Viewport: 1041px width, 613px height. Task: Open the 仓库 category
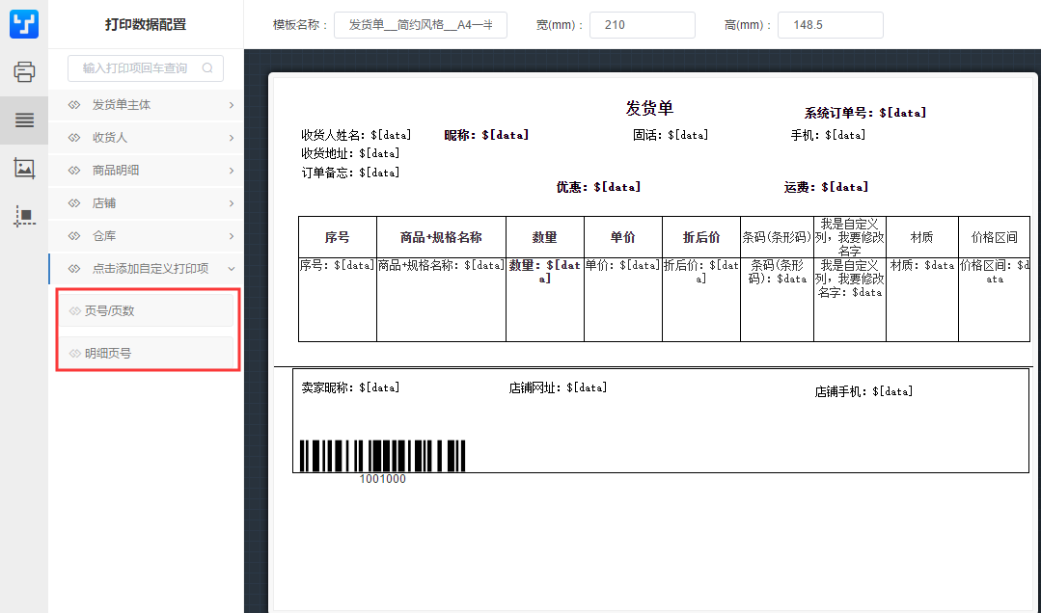(x=146, y=235)
